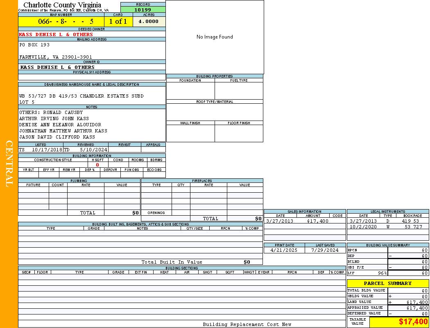430x328 pixels.
Task: Select the map number 066- -8 field
Action: point(61,21)
